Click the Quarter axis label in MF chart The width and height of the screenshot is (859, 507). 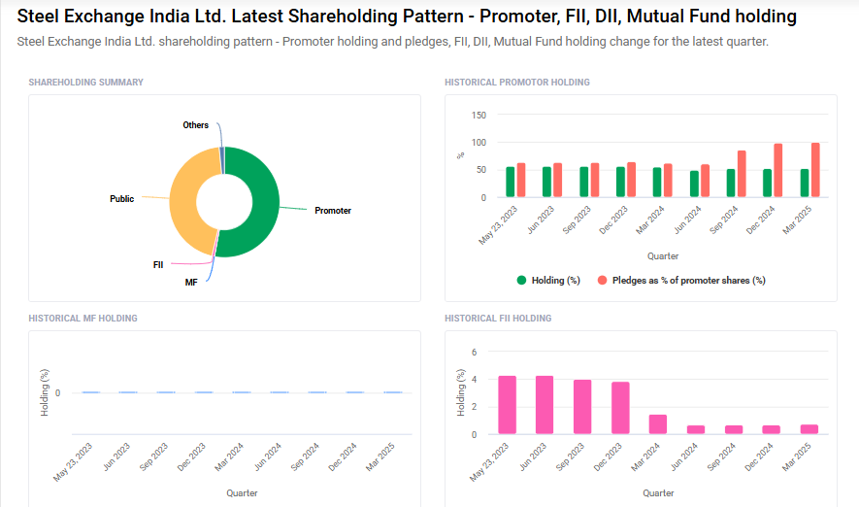coord(242,493)
